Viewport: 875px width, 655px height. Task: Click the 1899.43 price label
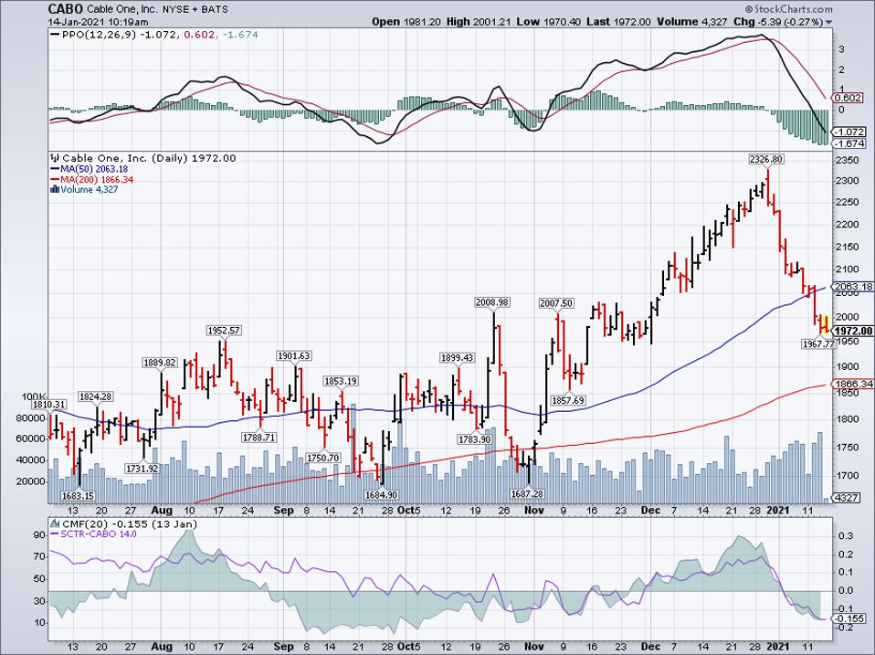[x=457, y=357]
